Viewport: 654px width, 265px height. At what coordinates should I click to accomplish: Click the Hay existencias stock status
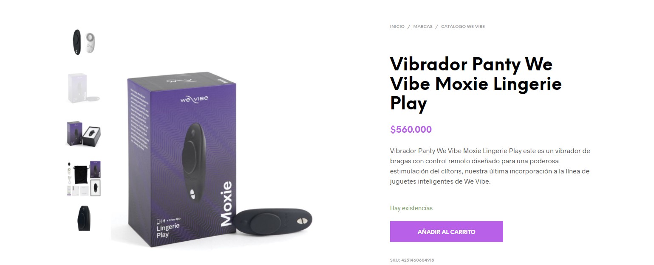click(411, 208)
